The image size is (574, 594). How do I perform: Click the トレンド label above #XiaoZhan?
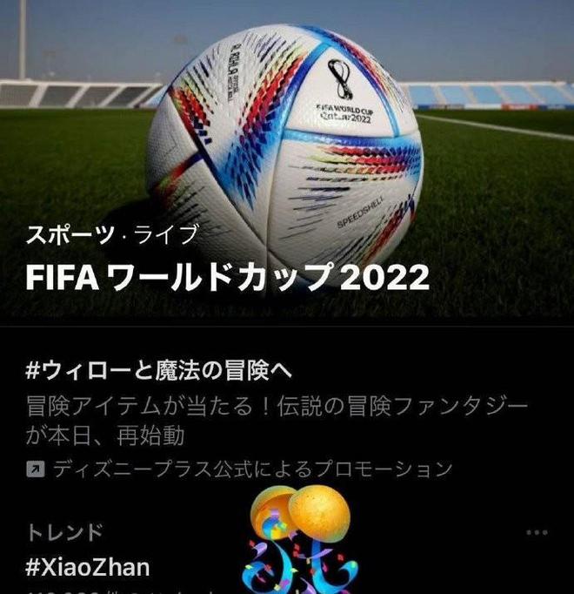[x=64, y=532]
